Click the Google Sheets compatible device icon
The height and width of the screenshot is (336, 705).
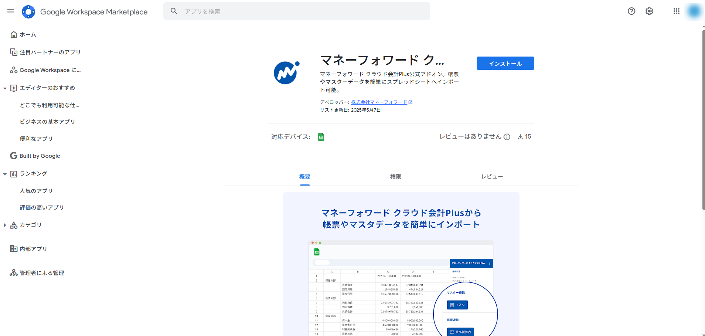pos(321,137)
